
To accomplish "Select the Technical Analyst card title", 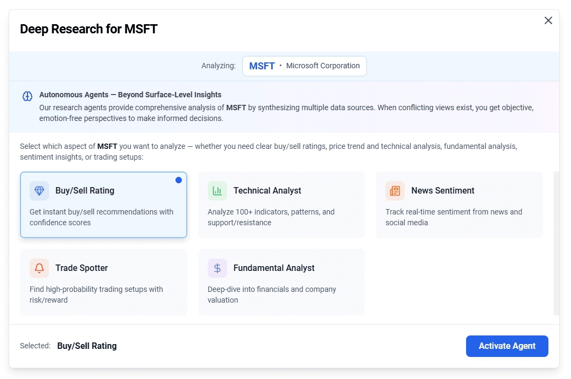I will 267,191.
